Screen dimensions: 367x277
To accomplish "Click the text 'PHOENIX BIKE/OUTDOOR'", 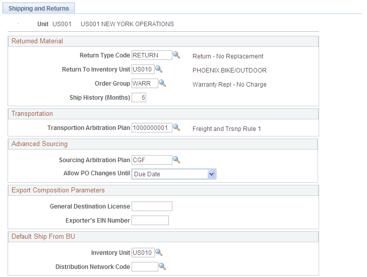I will (x=229, y=71).
